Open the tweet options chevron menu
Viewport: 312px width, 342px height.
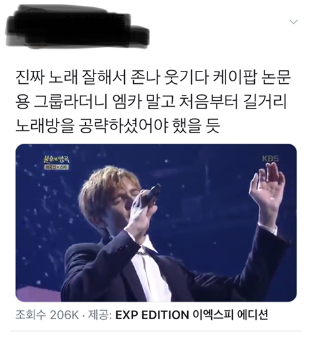(x=293, y=22)
